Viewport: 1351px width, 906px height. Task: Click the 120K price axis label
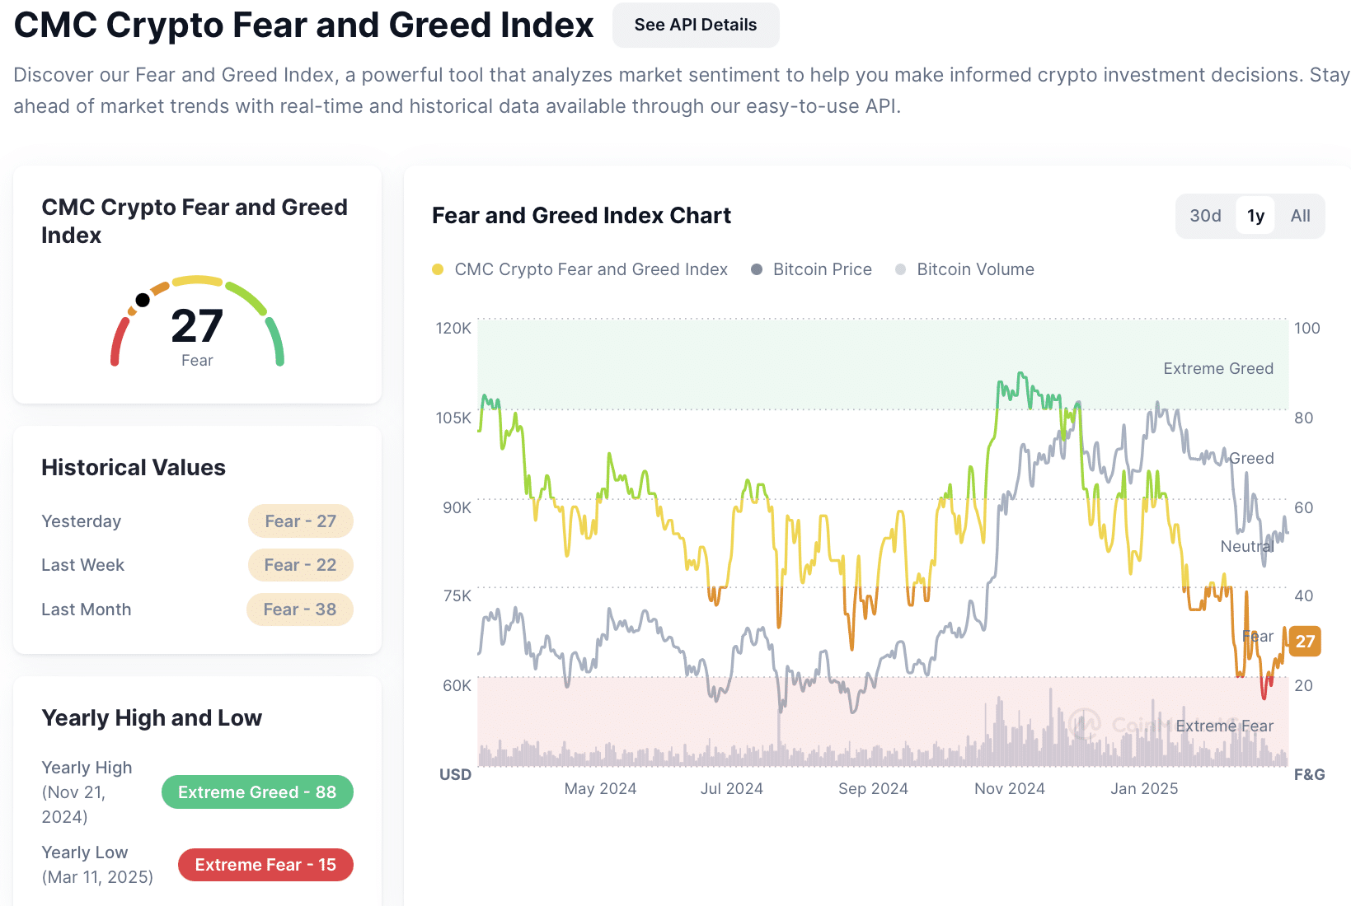(453, 328)
